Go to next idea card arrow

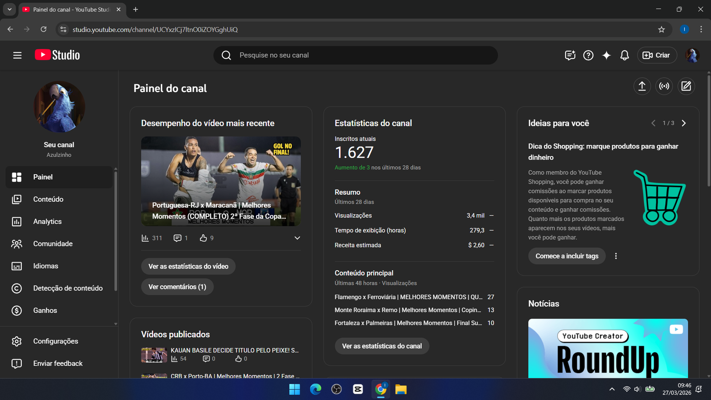tap(684, 123)
